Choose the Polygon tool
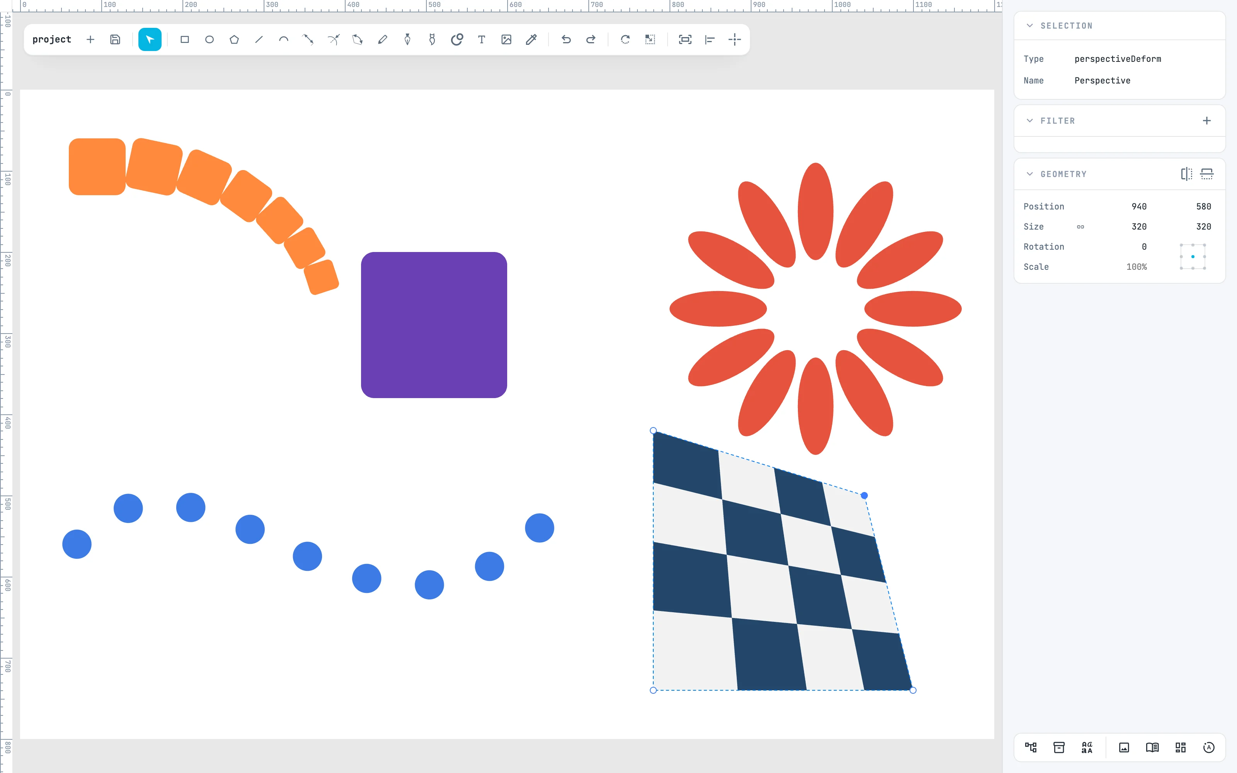 click(x=234, y=39)
